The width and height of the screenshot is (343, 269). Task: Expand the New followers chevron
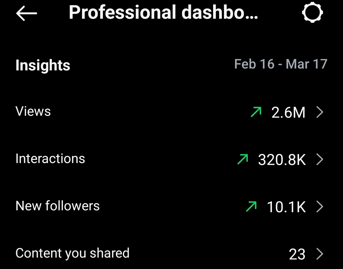[320, 207]
